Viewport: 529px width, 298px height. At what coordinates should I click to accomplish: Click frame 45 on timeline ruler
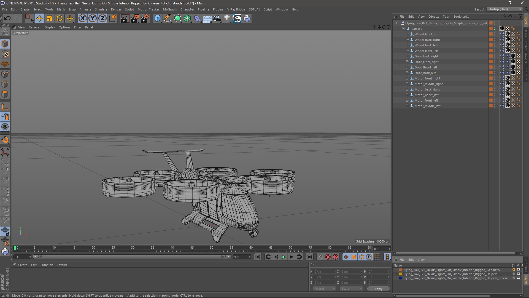pos(192,248)
